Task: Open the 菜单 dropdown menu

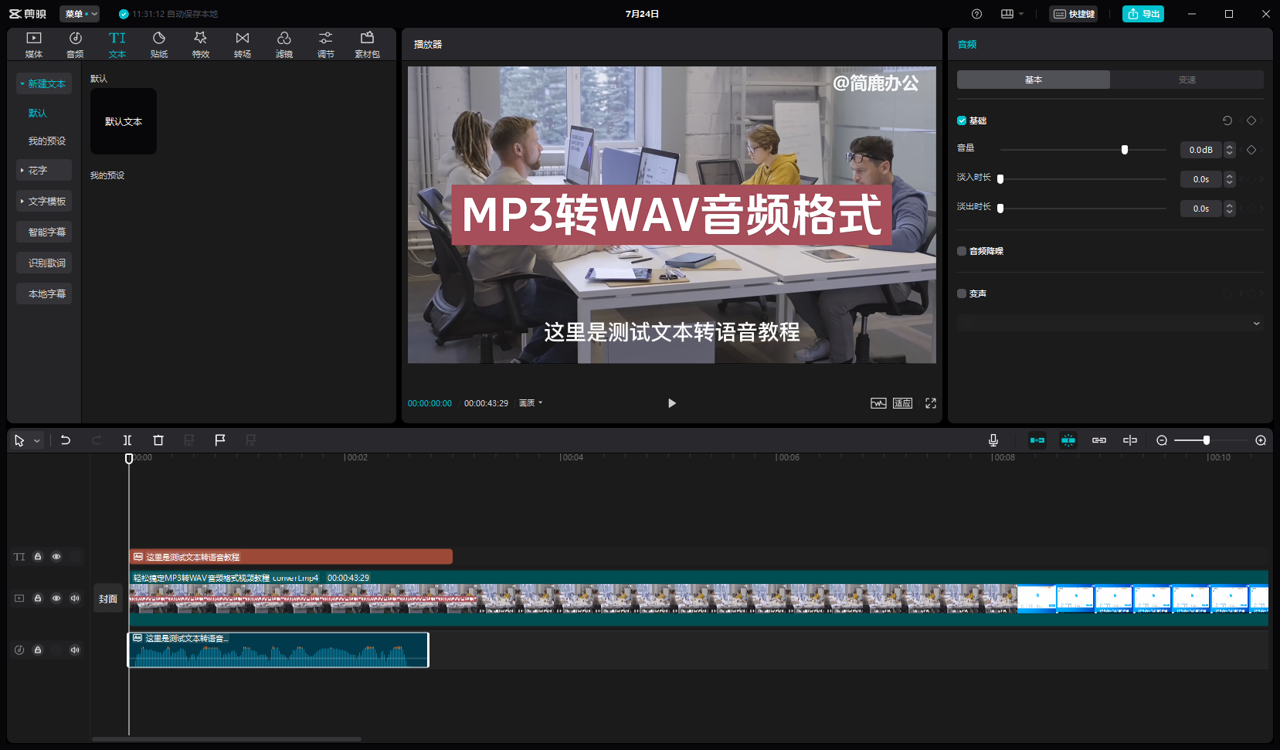Action: click(x=80, y=14)
